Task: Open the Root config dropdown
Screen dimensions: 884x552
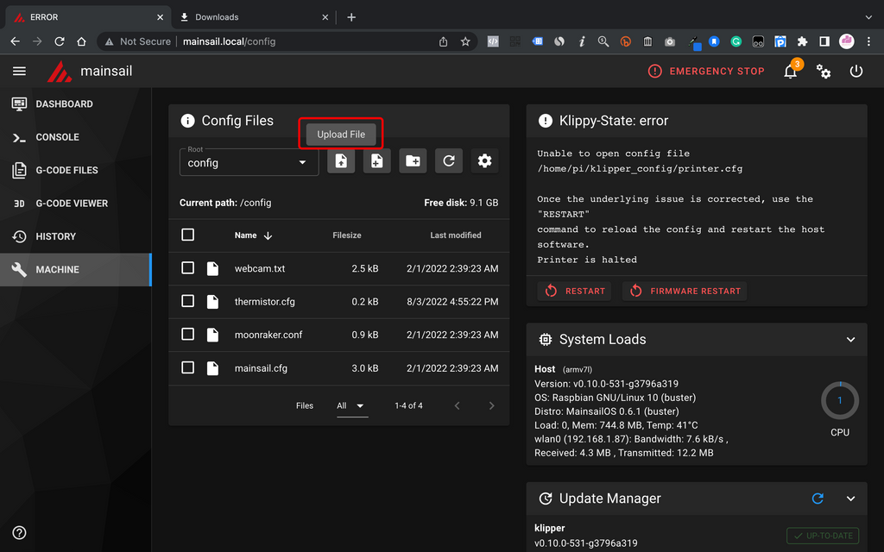Action: coord(249,161)
